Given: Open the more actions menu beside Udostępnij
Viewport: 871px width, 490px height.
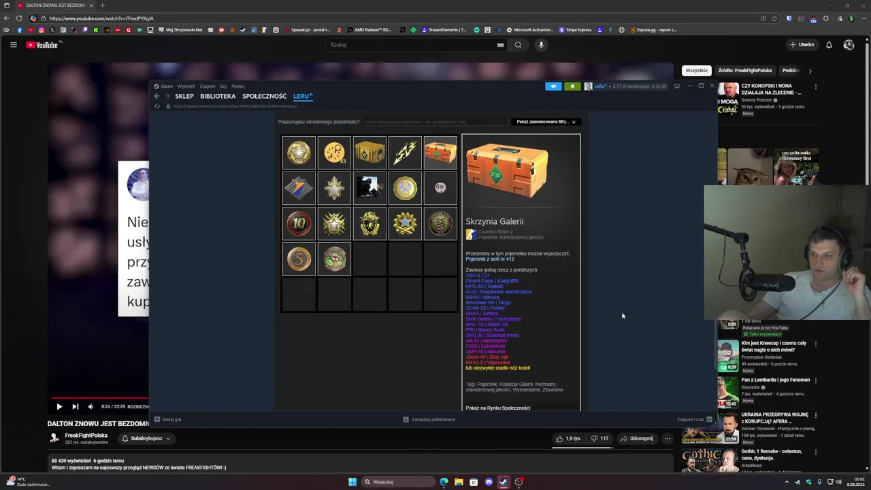Looking at the screenshot, I should click(x=668, y=438).
